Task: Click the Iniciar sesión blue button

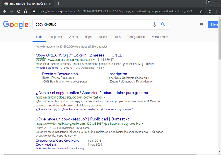Action: pyautogui.click(x=213, y=25)
